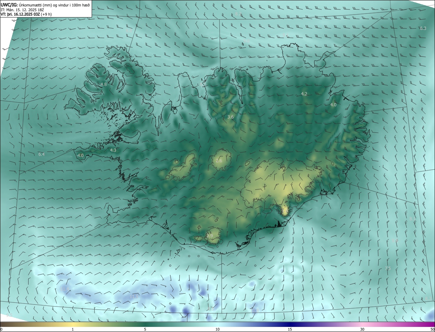Click the 15 tick label on the color scale
435x332 pixels.
pos(290,329)
